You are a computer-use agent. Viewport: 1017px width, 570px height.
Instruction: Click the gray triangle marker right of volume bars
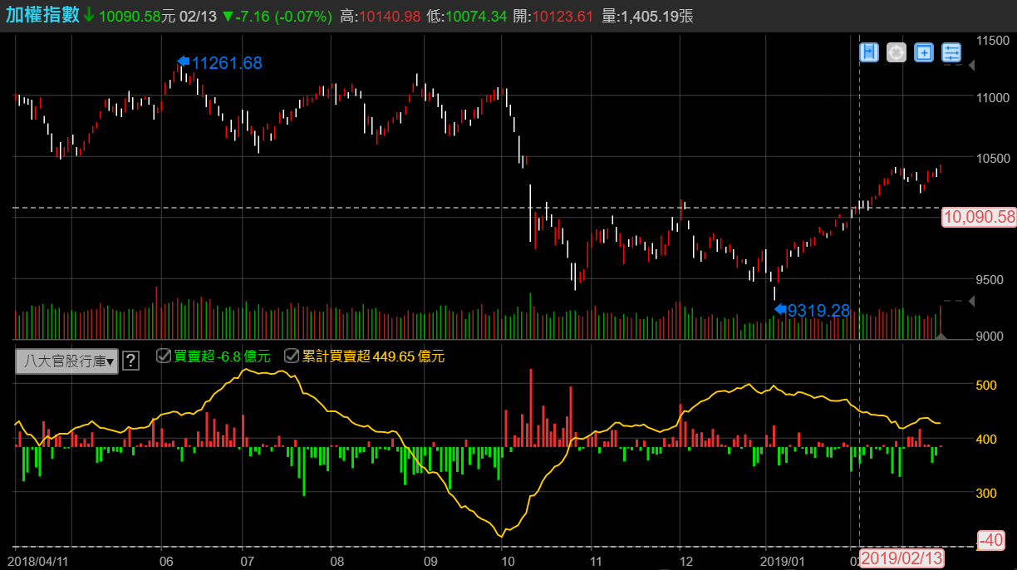point(941,336)
